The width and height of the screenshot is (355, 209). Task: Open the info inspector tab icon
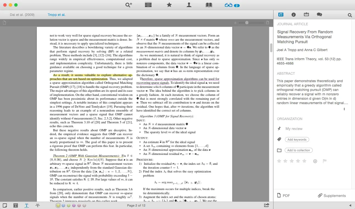click(x=293, y=15)
